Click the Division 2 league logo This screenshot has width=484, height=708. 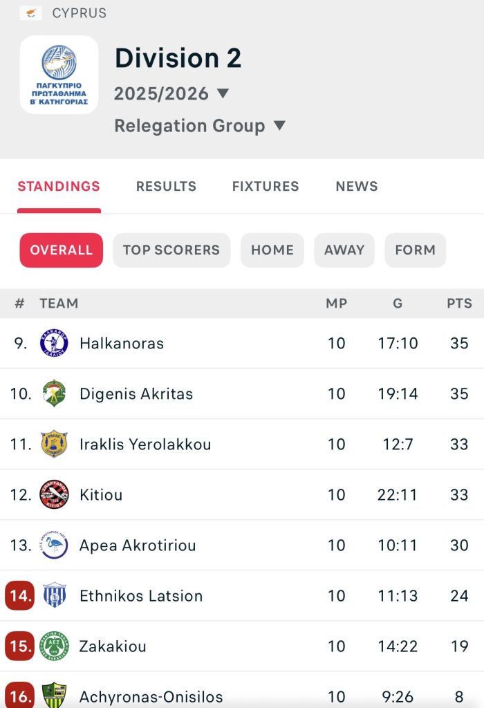point(59,75)
